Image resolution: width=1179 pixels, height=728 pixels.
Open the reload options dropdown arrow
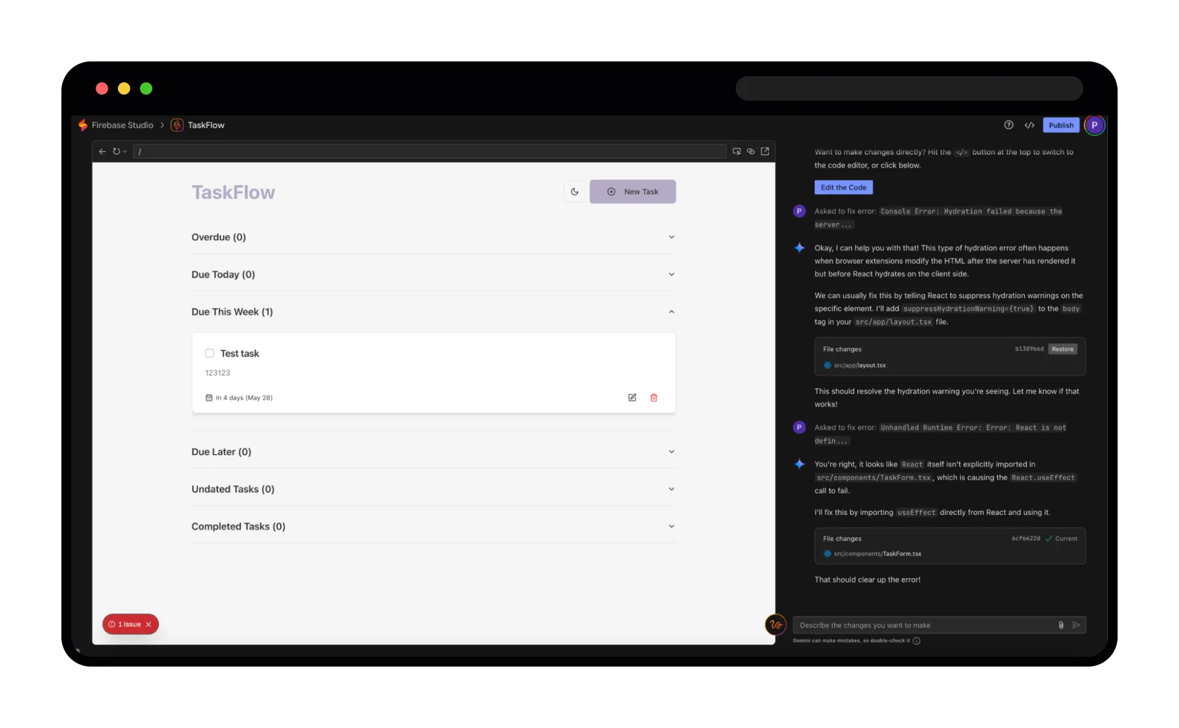click(126, 151)
